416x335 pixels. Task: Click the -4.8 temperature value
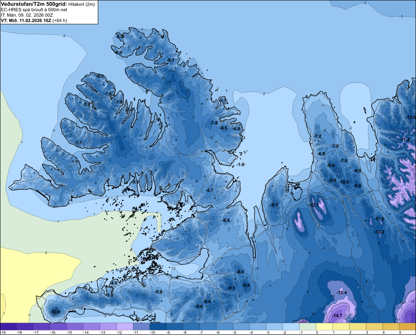pos(114,283)
